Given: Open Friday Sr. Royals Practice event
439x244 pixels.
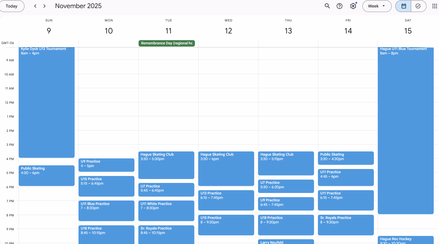Looking at the screenshot, I should pyautogui.click(x=346, y=225).
